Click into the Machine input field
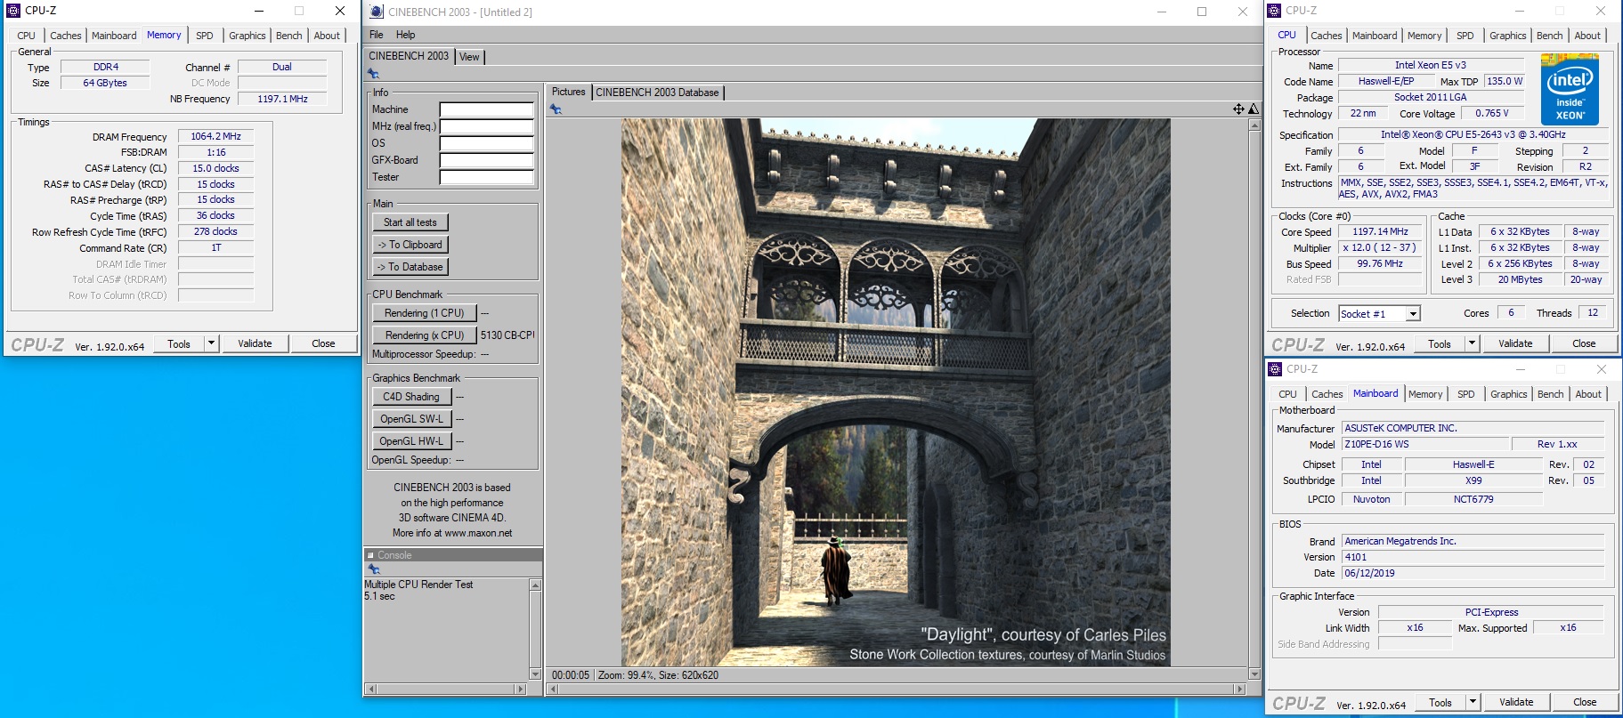 (486, 109)
